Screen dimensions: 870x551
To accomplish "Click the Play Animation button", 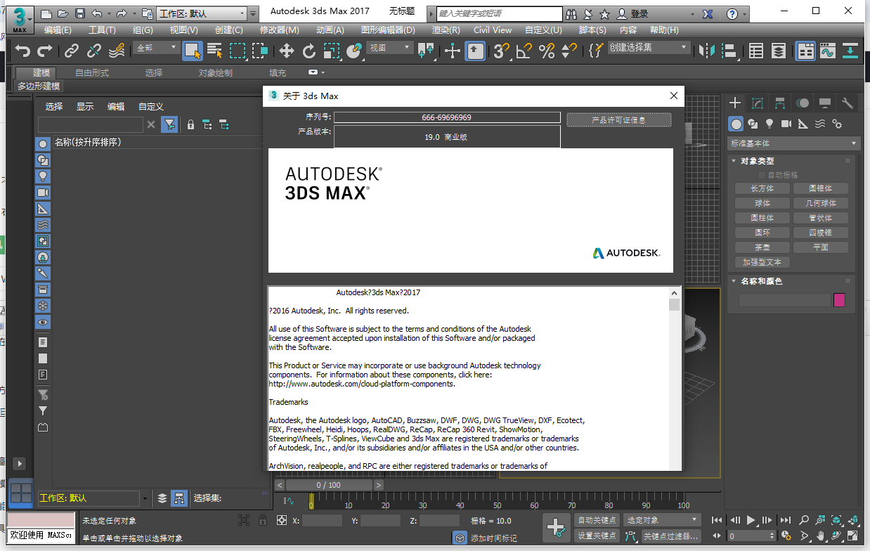I will [751, 520].
